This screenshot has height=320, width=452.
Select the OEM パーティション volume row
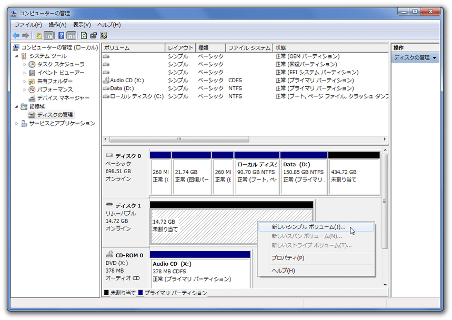[x=245, y=56]
